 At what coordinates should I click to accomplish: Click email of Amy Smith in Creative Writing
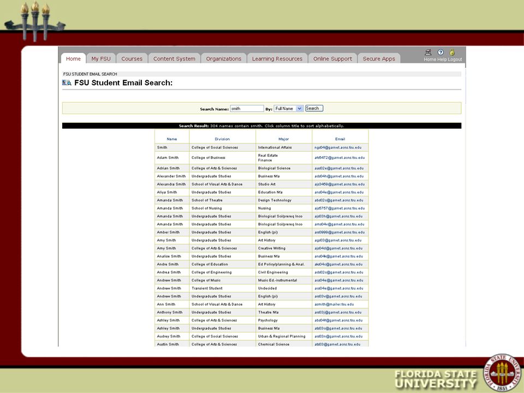tap(338, 249)
